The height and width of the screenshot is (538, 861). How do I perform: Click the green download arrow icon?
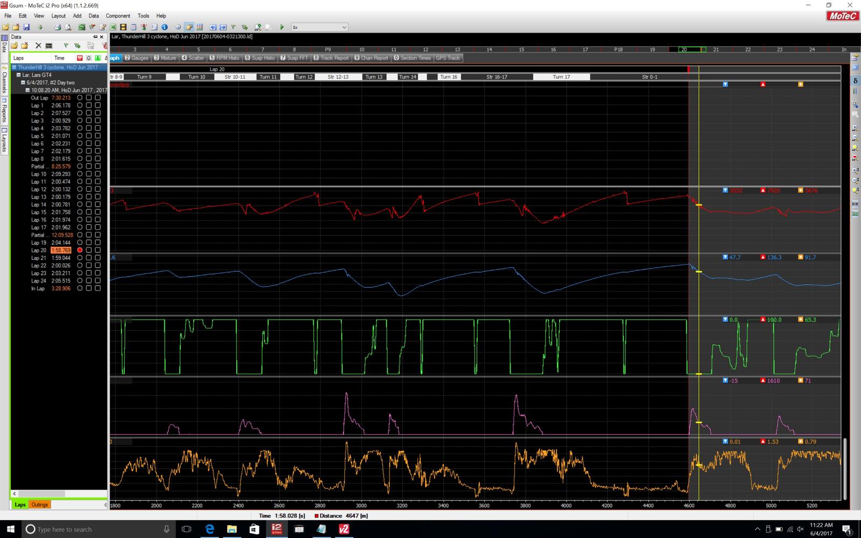point(40,27)
